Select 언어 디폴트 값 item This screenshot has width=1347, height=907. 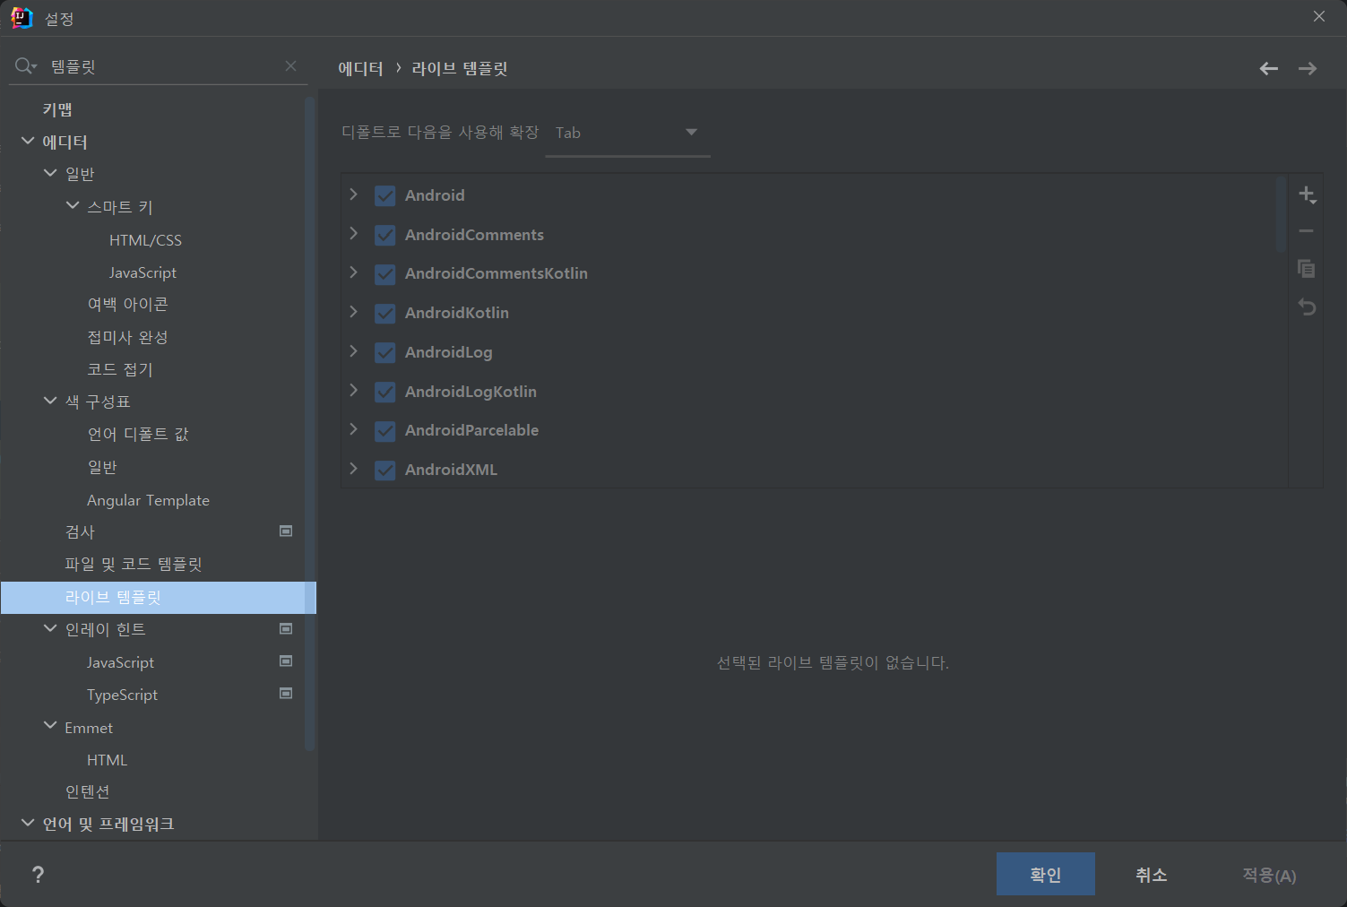click(138, 434)
